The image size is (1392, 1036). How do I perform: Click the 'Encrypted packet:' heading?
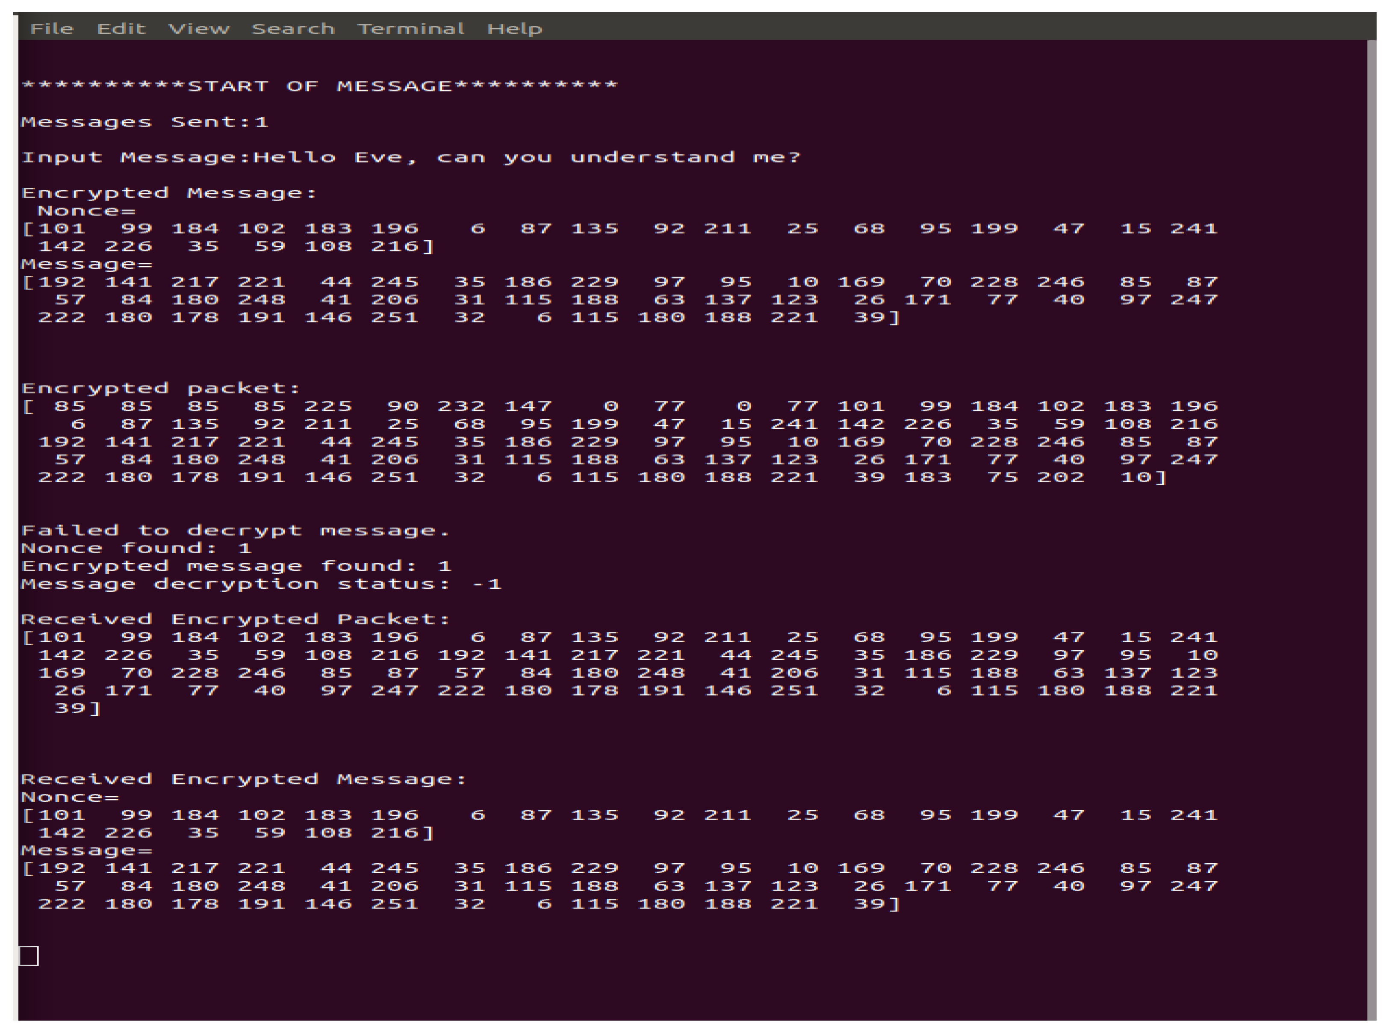(161, 388)
